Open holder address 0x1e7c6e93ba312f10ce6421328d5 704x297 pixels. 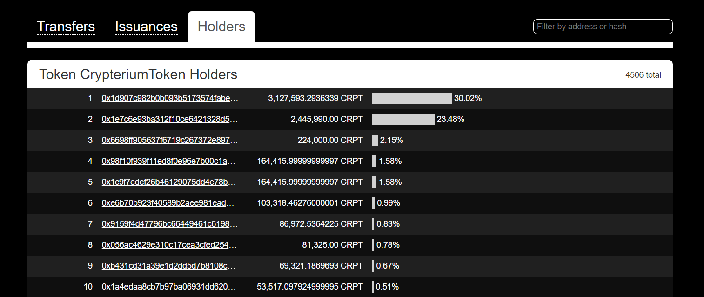(x=170, y=119)
